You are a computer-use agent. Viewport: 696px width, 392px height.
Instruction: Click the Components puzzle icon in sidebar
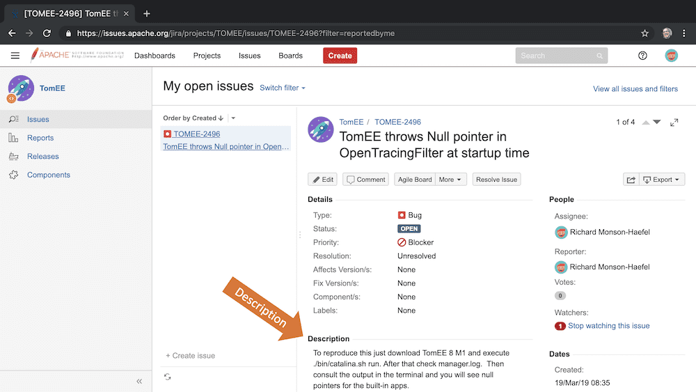click(x=14, y=175)
